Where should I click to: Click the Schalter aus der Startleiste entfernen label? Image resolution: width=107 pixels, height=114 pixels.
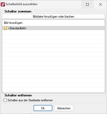tap(30, 100)
